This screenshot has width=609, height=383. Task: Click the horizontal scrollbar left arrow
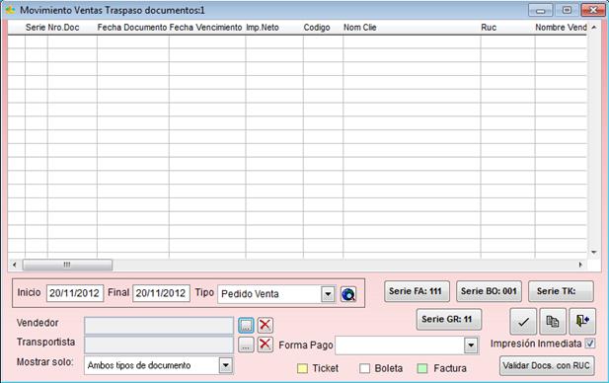tap(15, 265)
